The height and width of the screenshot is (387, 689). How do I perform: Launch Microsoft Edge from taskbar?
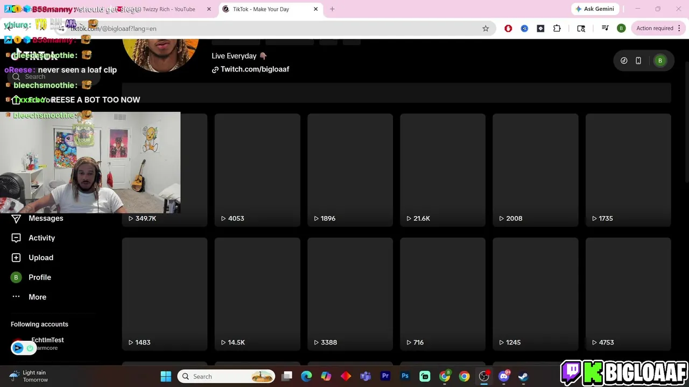pyautogui.click(x=306, y=376)
